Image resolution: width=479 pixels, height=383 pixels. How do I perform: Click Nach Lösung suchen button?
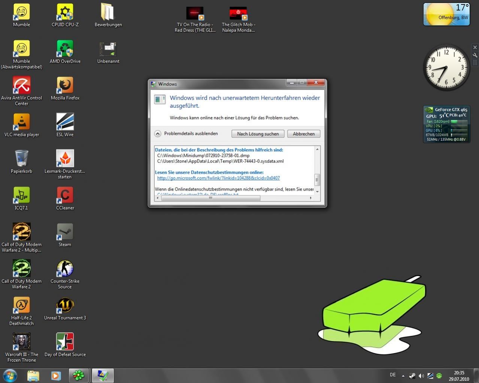click(258, 134)
